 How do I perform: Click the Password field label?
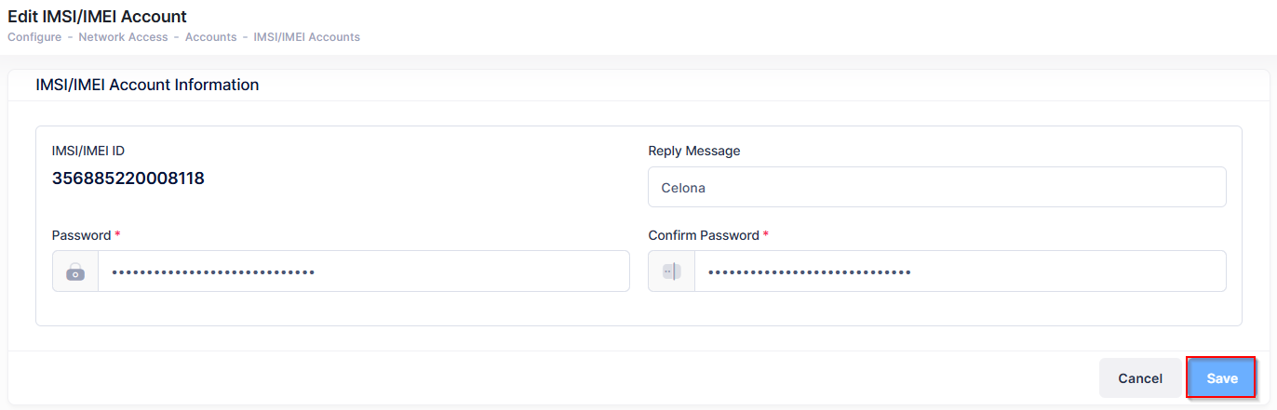tap(81, 236)
